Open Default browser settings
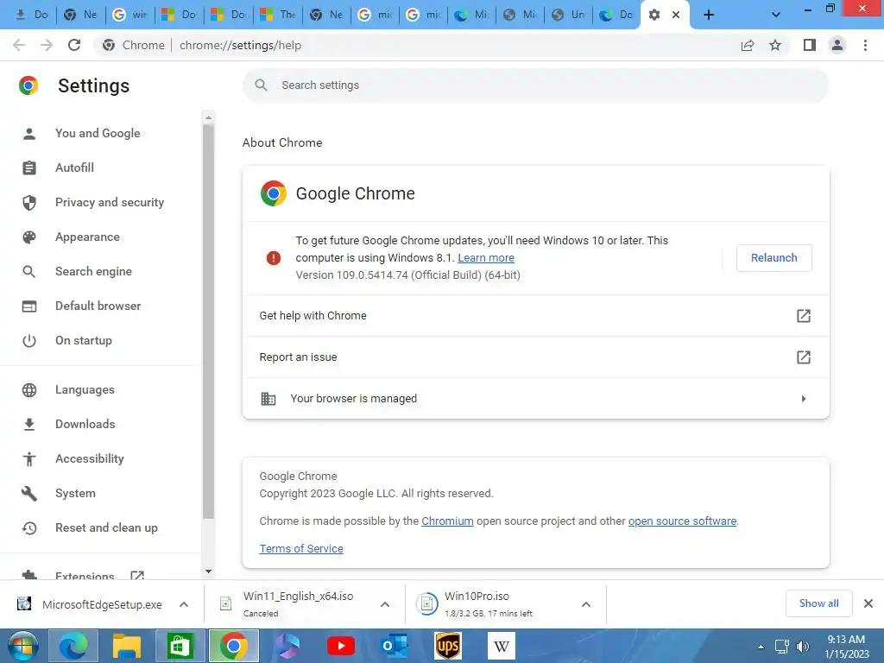 click(x=98, y=306)
